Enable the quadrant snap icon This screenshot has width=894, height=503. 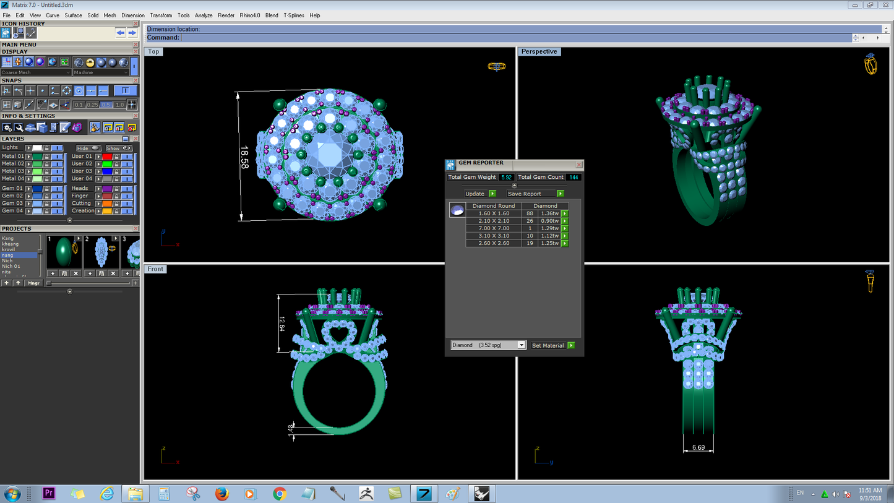67,90
